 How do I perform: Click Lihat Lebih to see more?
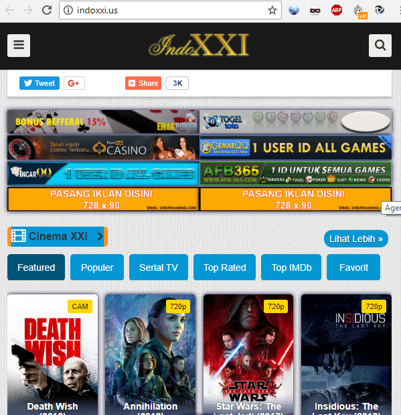click(x=356, y=239)
